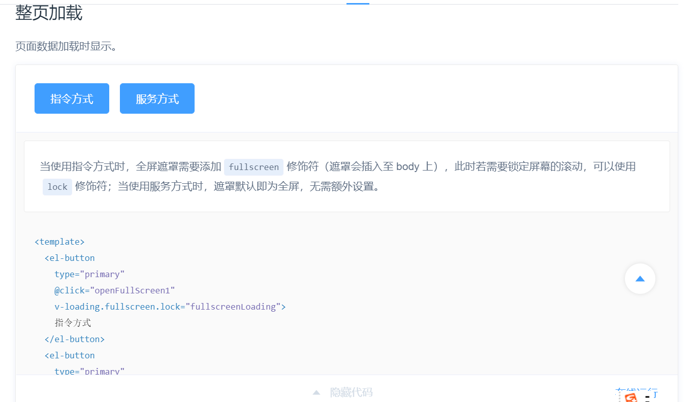Click the <template> code line

[59, 242]
